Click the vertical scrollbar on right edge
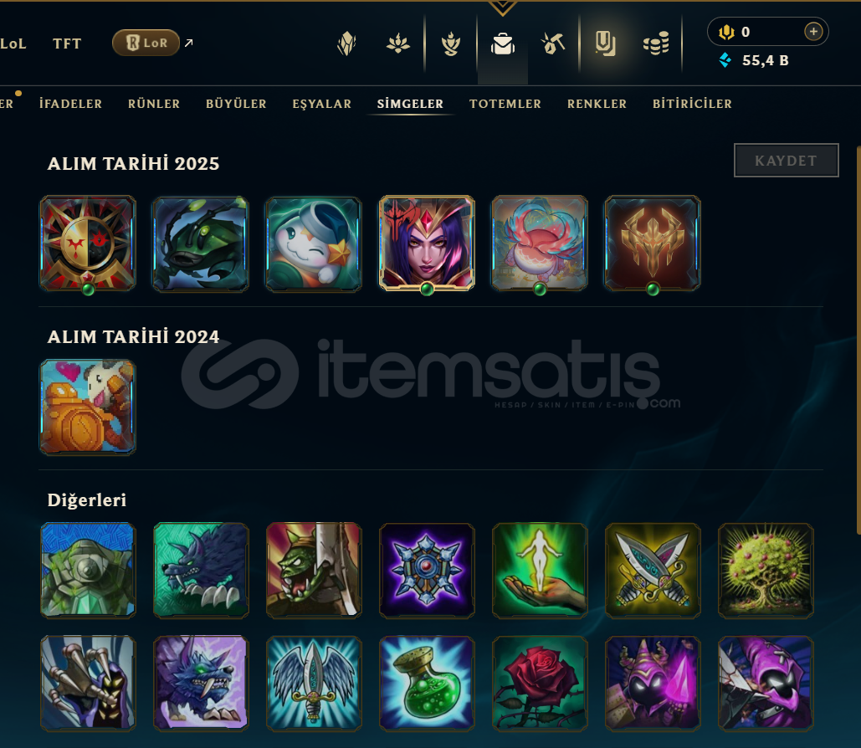Viewport: 861px width, 748px height. 858,340
